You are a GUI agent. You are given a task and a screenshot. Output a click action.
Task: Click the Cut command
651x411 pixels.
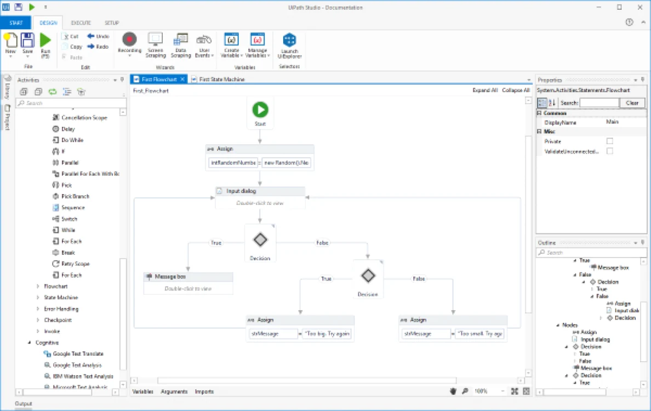70,36
